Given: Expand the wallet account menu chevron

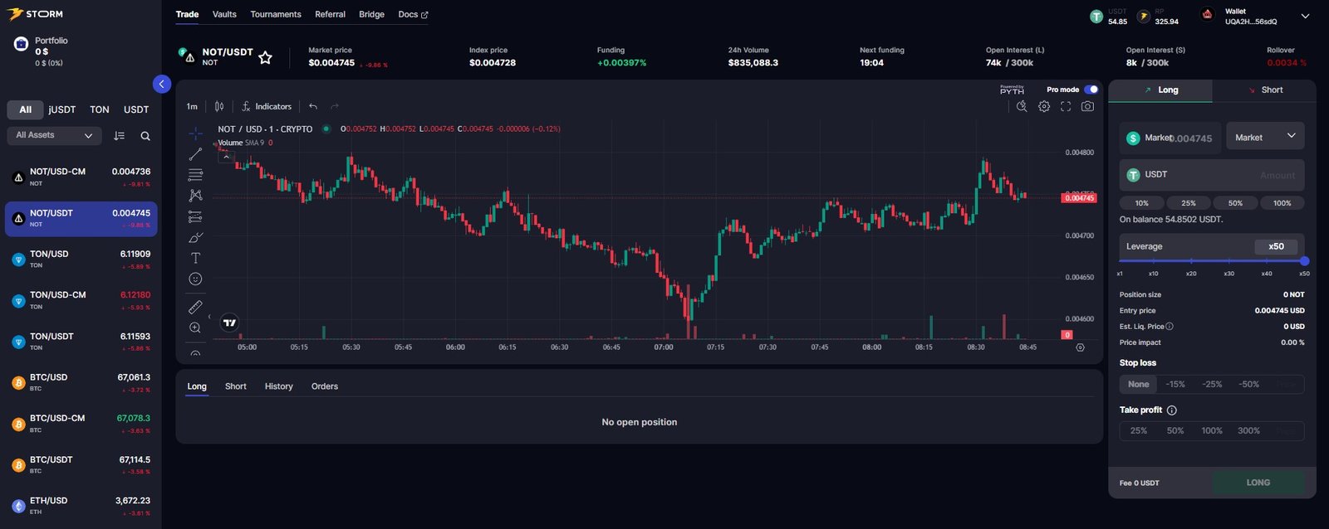Looking at the screenshot, I should [x=1305, y=16].
